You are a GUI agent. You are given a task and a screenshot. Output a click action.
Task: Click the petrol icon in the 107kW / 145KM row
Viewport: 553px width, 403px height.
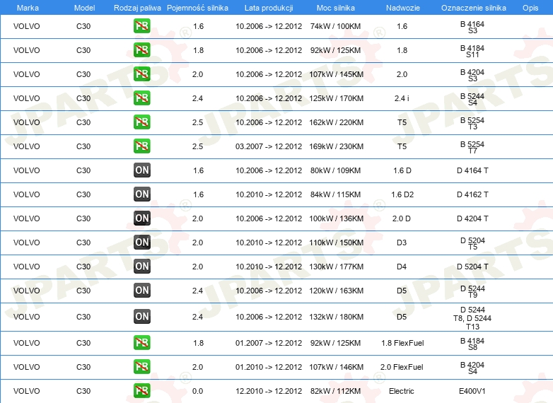coord(141,74)
